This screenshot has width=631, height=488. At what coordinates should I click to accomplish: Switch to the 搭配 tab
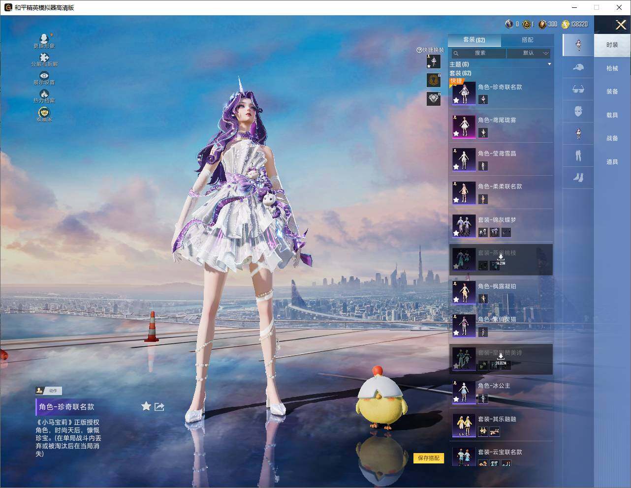[x=527, y=40]
